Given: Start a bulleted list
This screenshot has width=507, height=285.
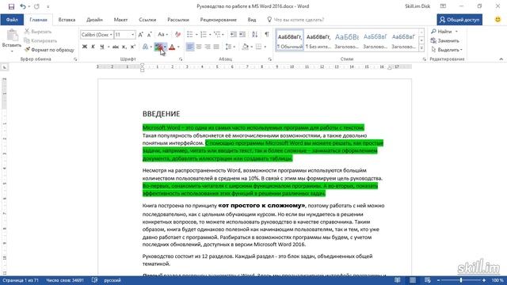Looking at the screenshot, I should click(x=190, y=35).
